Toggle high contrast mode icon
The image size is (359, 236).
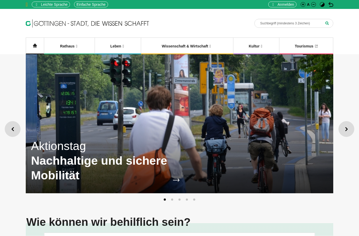click(x=322, y=4)
